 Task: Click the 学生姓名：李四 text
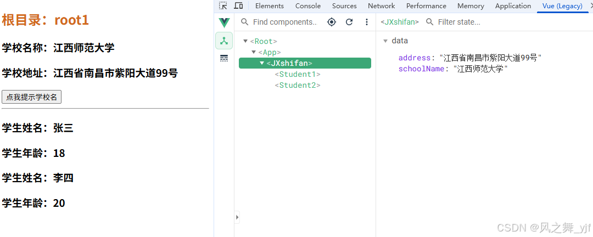37,178
